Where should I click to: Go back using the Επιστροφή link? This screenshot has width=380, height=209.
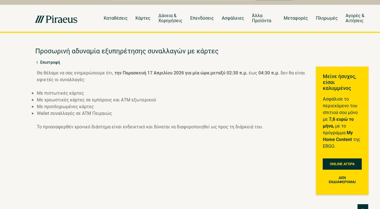50,62
